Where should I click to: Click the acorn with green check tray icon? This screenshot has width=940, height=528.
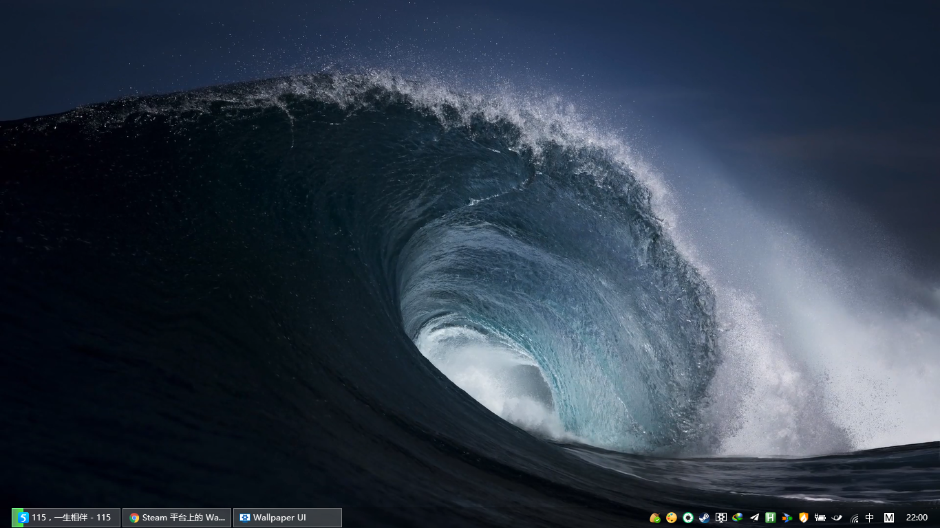(x=655, y=518)
